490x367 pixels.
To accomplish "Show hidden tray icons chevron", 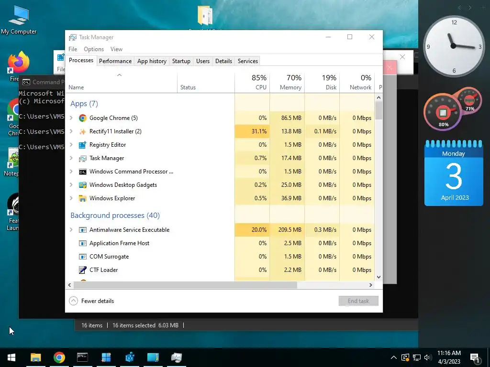I will (x=394, y=357).
